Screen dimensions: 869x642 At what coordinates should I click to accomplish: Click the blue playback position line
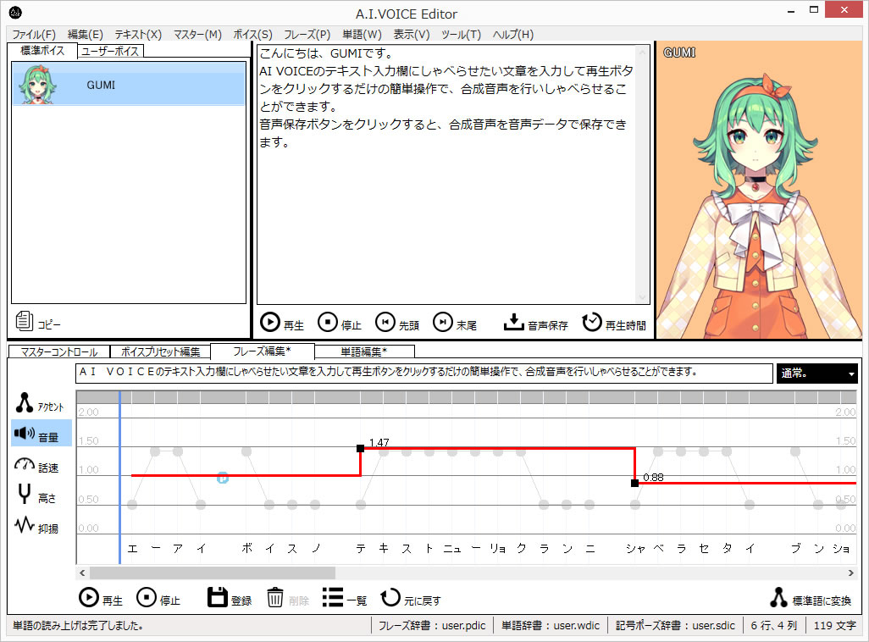tap(119, 477)
